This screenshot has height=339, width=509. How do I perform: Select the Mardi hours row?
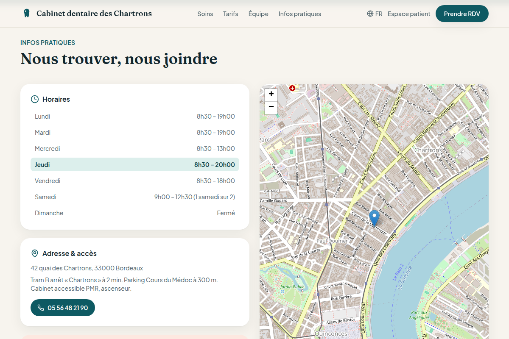tap(135, 133)
